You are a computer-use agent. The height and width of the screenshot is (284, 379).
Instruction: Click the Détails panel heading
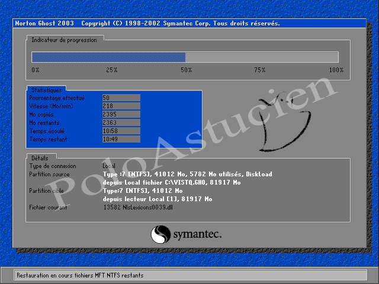pyautogui.click(x=40, y=158)
